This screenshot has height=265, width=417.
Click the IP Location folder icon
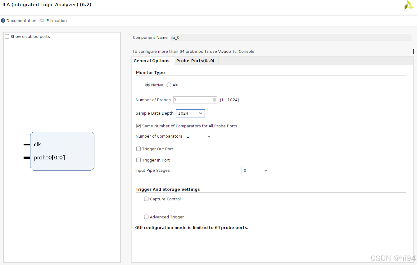(42, 21)
